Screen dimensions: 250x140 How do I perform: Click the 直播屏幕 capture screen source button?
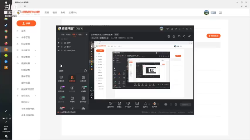(111, 105)
